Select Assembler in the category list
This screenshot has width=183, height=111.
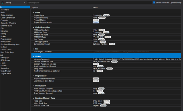tap(5, 10)
